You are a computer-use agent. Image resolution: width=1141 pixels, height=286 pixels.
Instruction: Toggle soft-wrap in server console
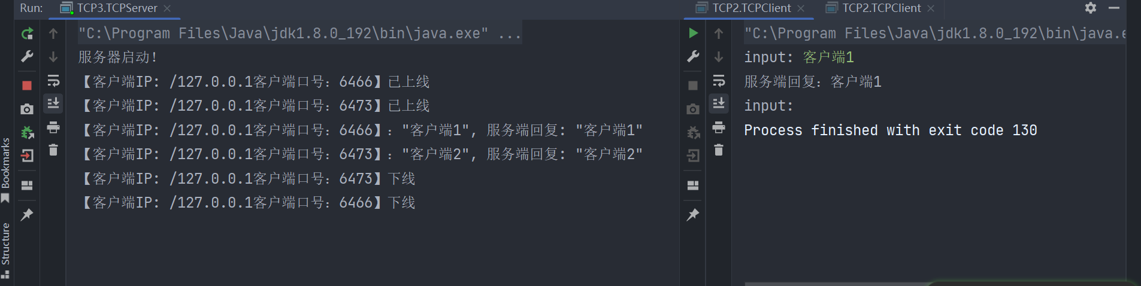pyautogui.click(x=53, y=80)
